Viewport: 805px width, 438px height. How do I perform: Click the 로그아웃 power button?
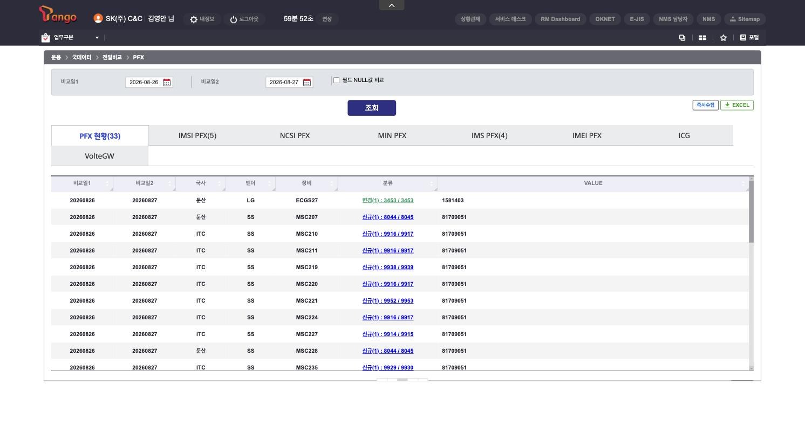point(244,19)
